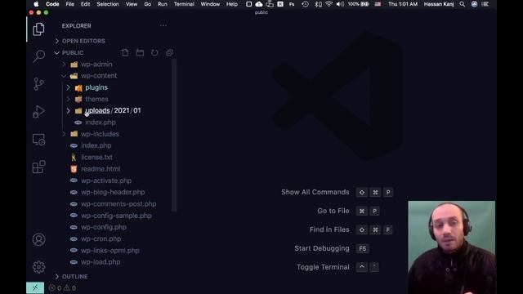Open Explorer views and more actions ellipsis
Image resolution: width=523 pixels, height=294 pixels.
click(163, 25)
